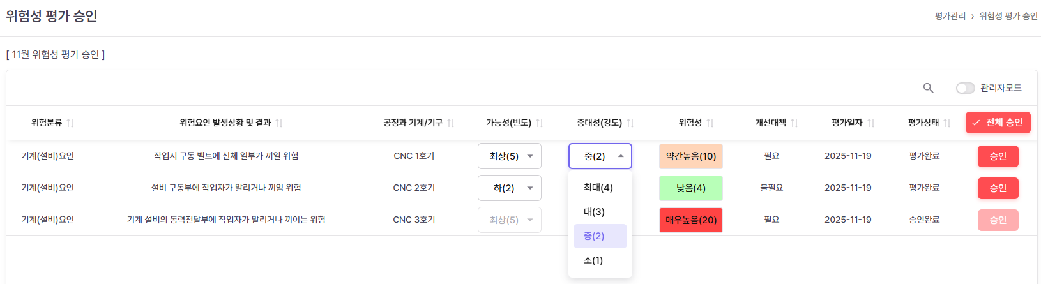Image resolution: width=1041 pixels, height=284 pixels.
Task: Sort by 위험요인 발생상황 및 결과 column icon
Action: click(x=279, y=123)
